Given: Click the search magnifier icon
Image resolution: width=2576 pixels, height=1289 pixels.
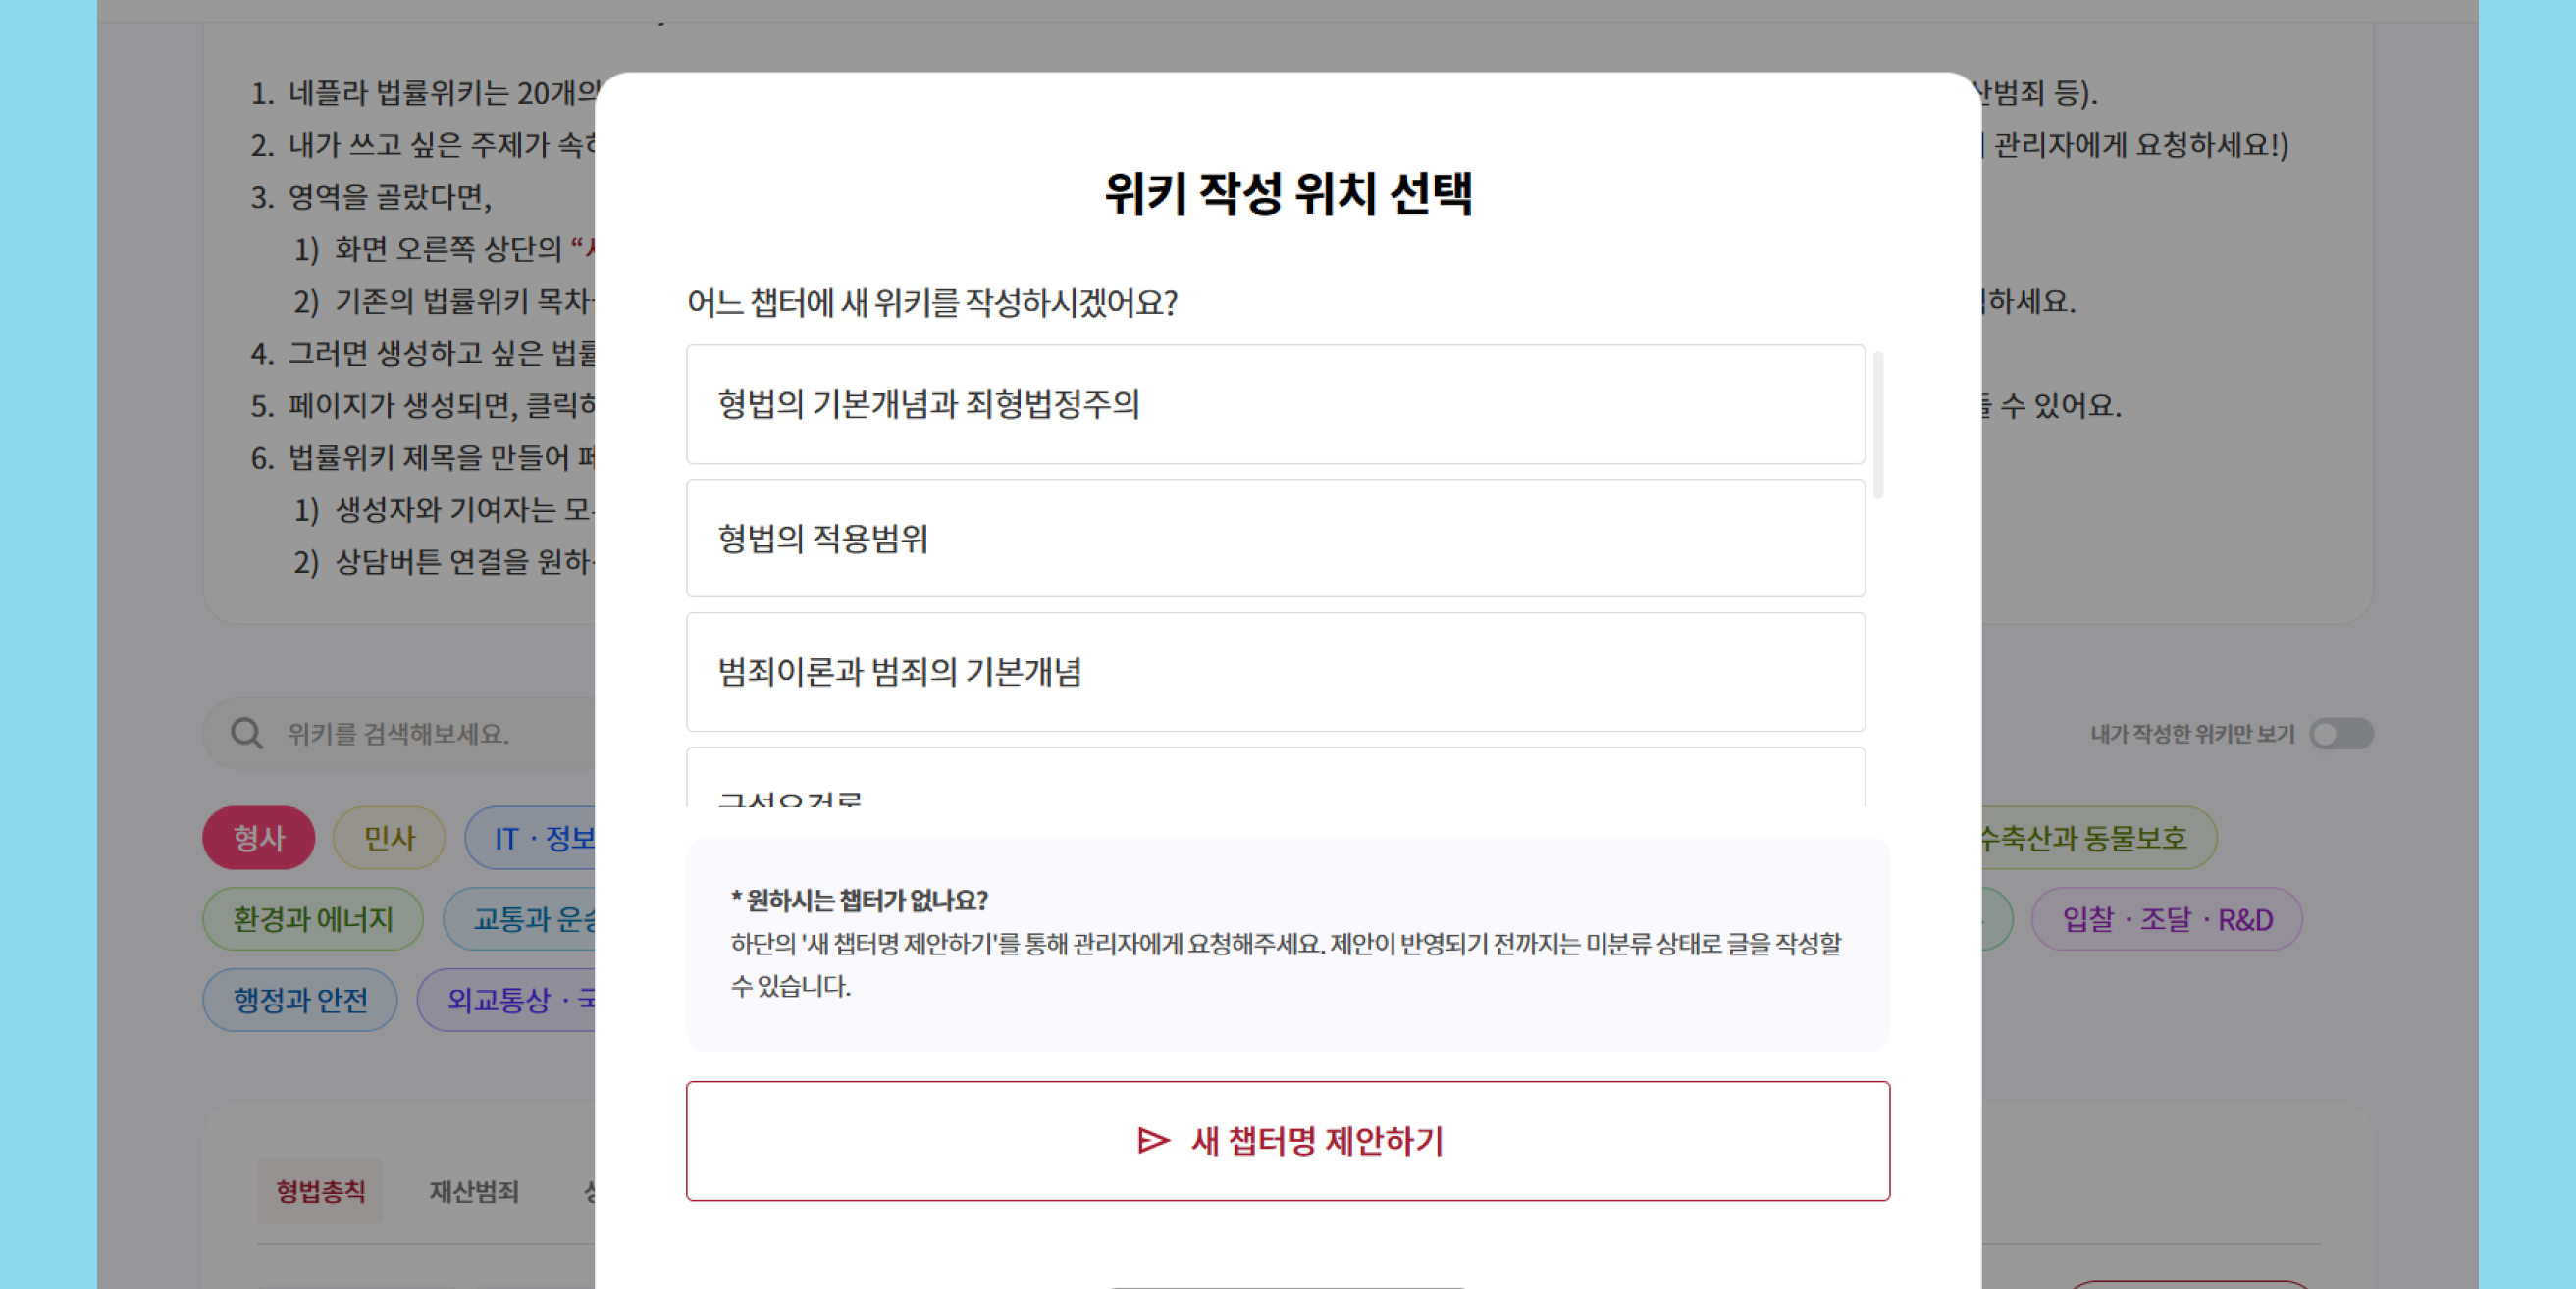Looking at the screenshot, I should coord(246,734).
